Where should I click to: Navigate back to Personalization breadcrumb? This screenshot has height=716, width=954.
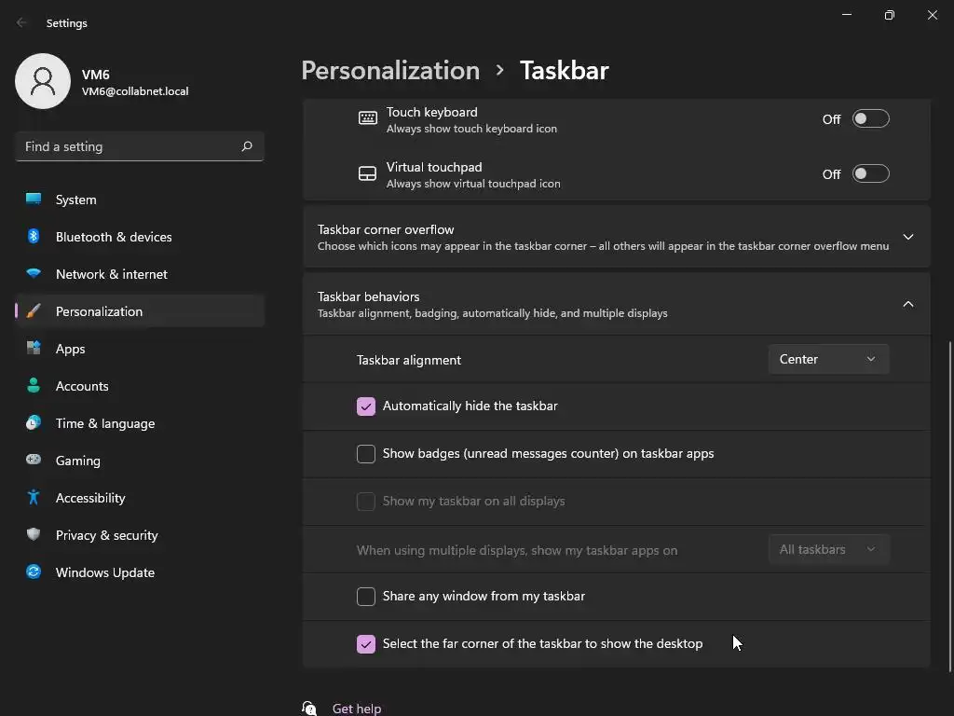pyautogui.click(x=390, y=71)
